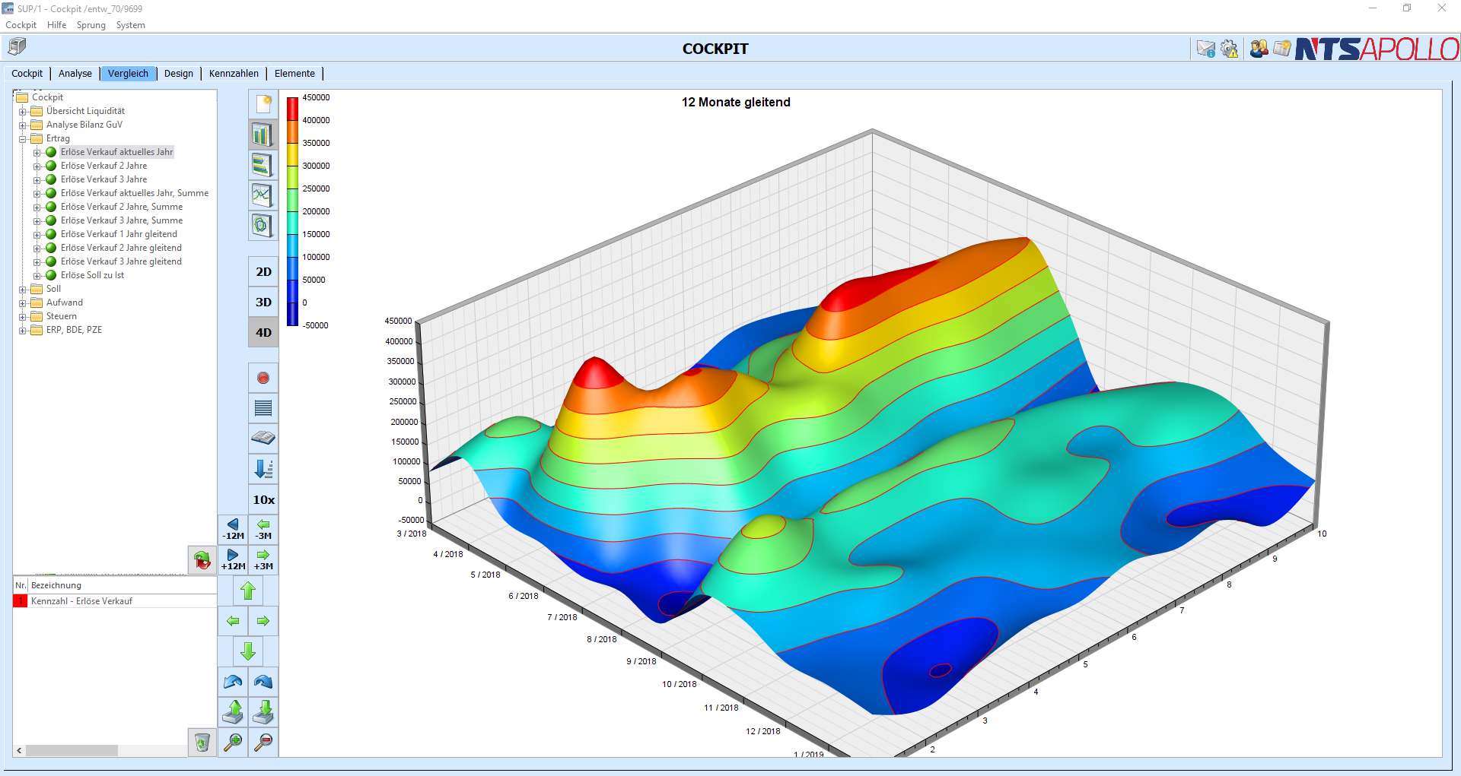
Task: Toggle the 4D surface view
Action: (263, 332)
